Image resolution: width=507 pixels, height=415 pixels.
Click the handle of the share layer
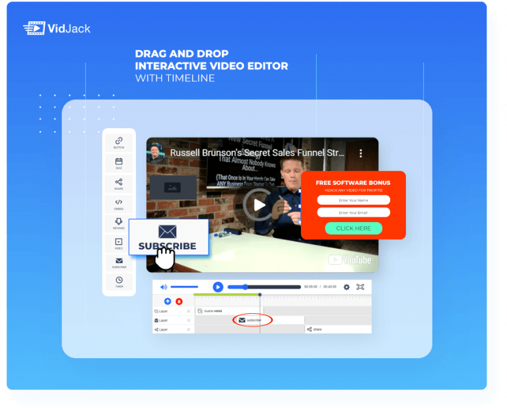(x=189, y=330)
